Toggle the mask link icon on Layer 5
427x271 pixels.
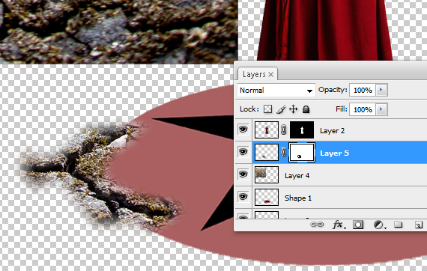(283, 152)
